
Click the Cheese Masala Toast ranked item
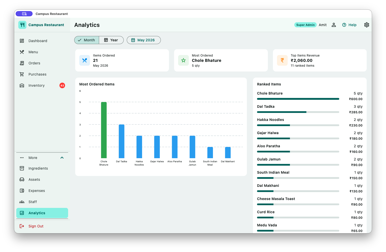coord(310,202)
